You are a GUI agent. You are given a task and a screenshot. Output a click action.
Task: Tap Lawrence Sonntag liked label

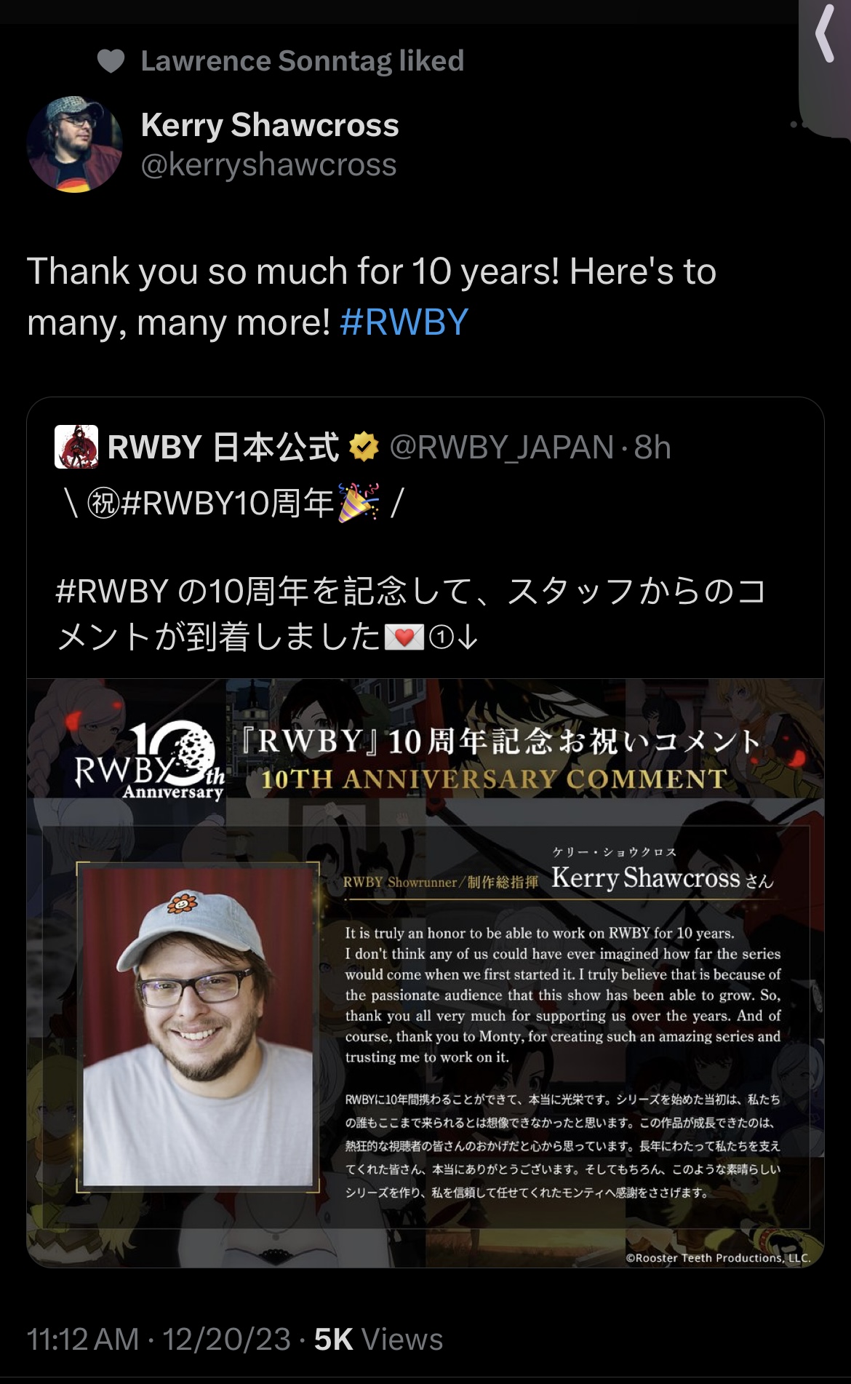tap(303, 61)
